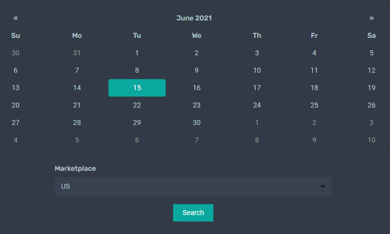390x234 pixels.
Task: Select the highlighted date June 15
Action: coord(137,88)
